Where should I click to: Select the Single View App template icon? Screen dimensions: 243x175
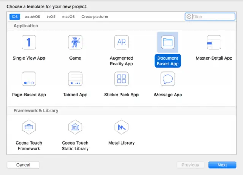click(x=29, y=42)
